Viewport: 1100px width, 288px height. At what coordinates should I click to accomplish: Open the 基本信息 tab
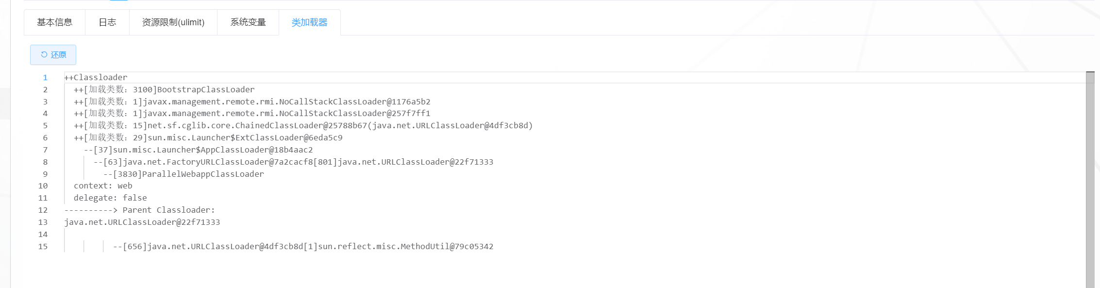54,22
